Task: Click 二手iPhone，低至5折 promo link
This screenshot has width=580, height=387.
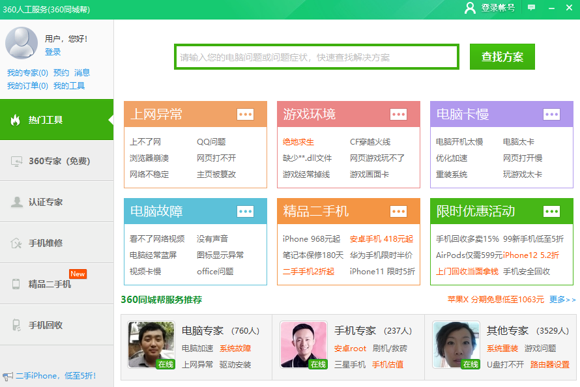Action: click(x=55, y=376)
